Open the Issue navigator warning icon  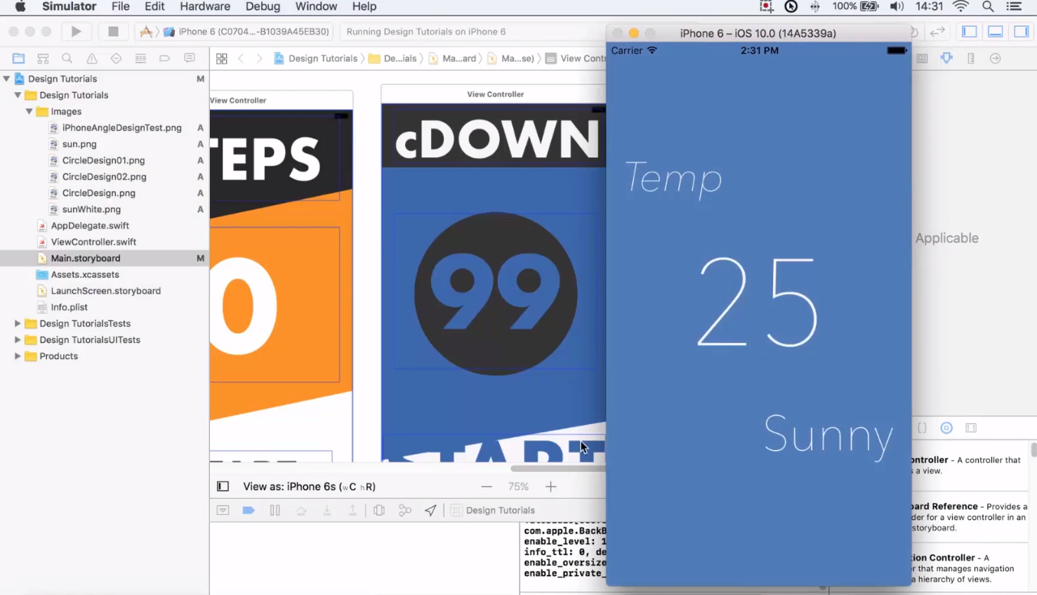pyautogui.click(x=92, y=58)
